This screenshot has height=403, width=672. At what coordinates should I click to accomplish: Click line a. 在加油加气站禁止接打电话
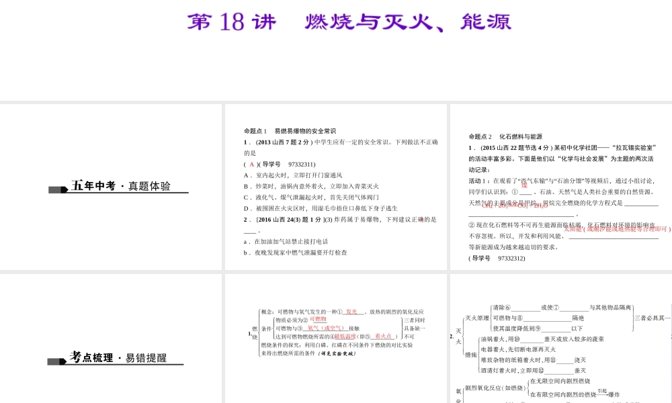coord(286,242)
